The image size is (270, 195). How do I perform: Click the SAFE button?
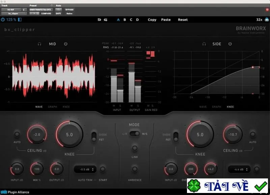pos(58,14)
